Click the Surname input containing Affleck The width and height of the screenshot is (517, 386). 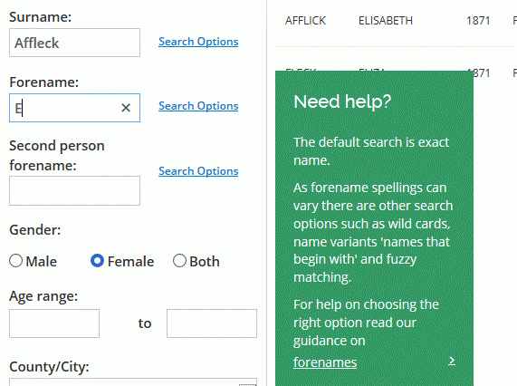(x=74, y=43)
